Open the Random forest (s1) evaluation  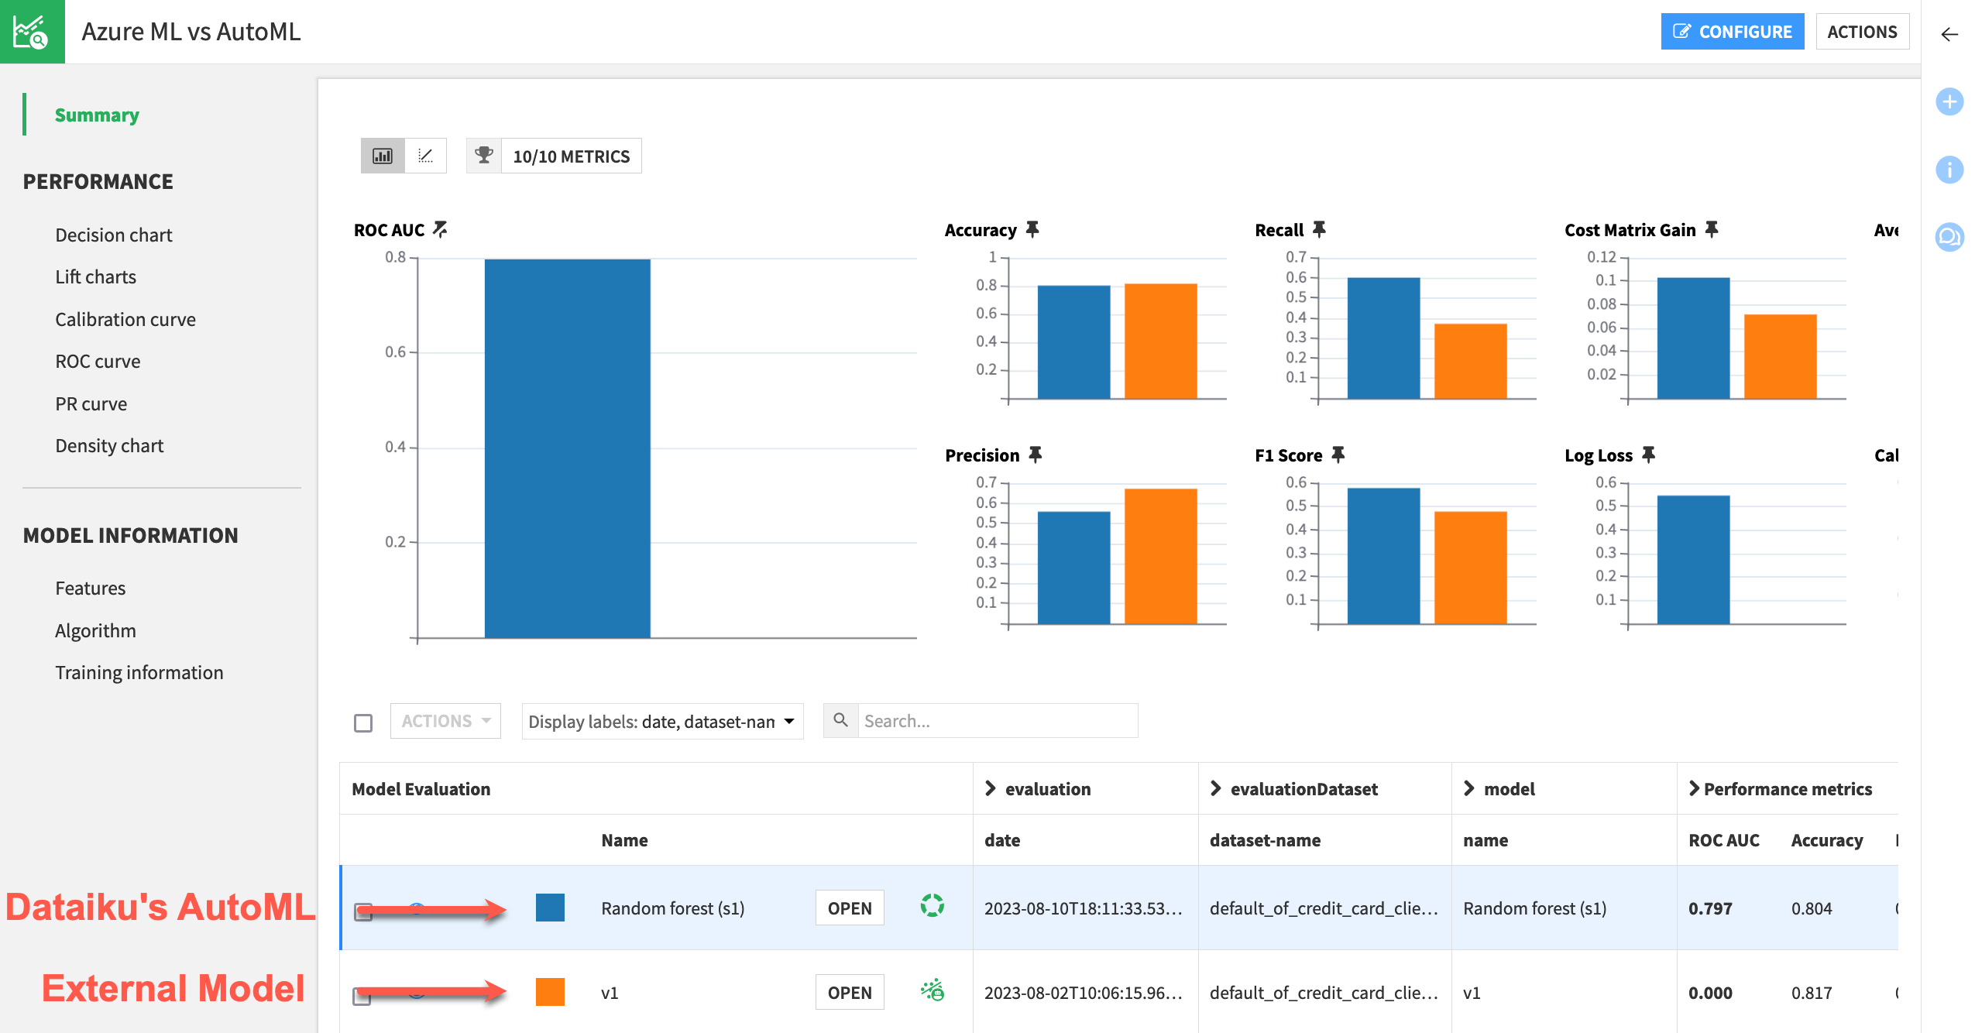850,908
